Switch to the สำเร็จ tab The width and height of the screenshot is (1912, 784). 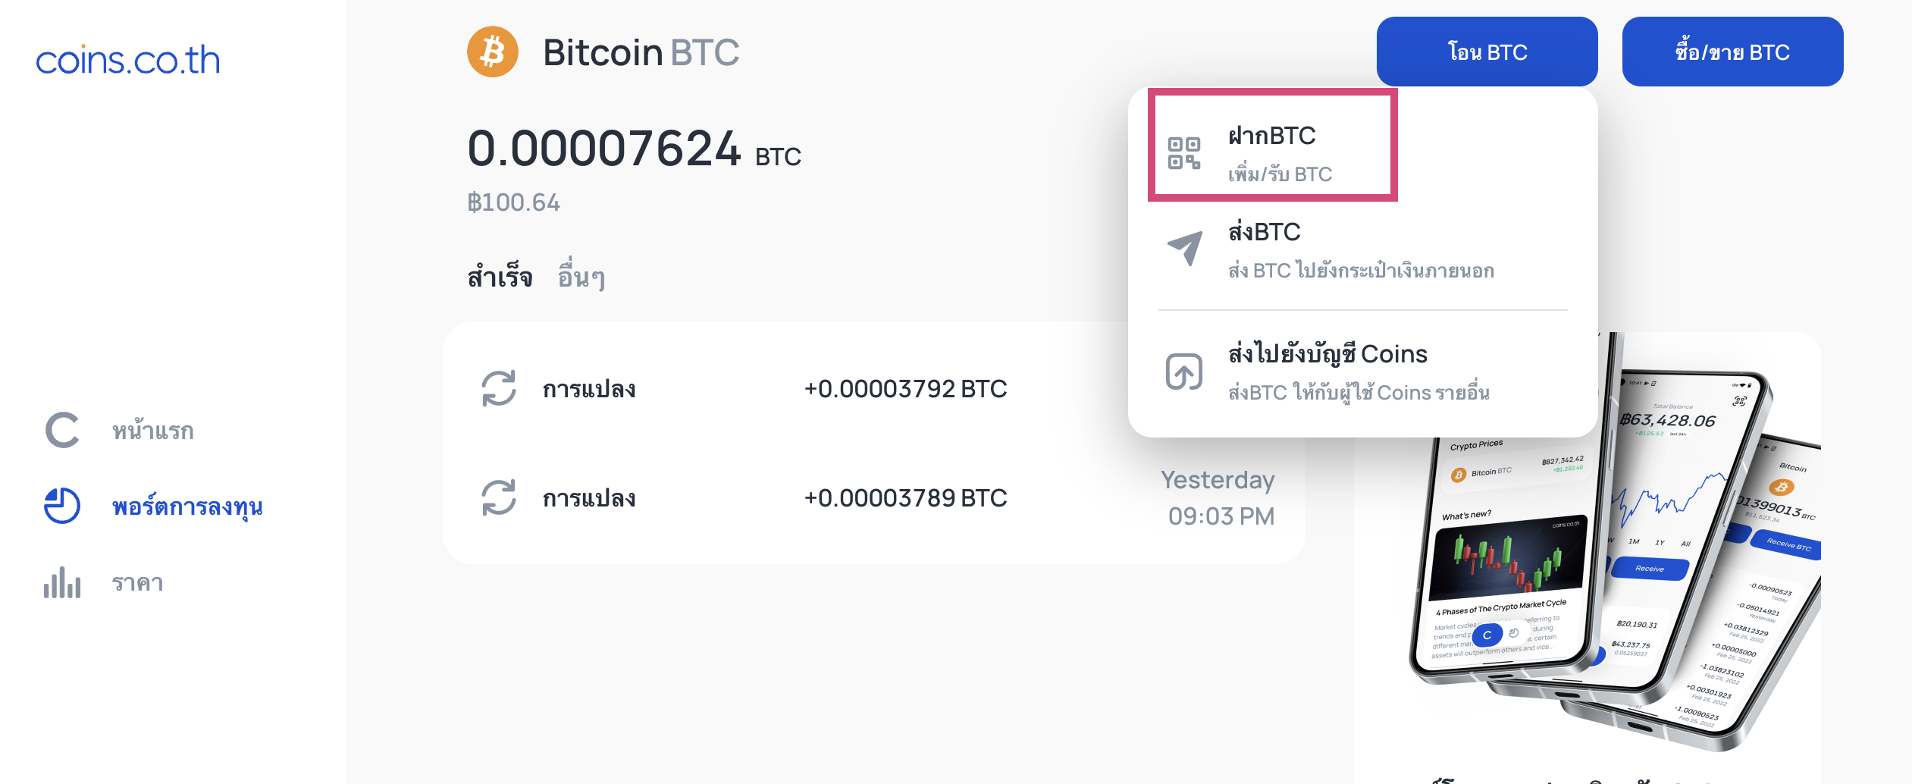click(500, 277)
